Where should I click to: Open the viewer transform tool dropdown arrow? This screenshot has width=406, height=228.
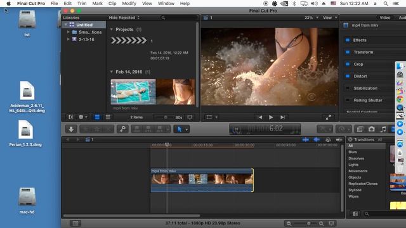(216, 117)
